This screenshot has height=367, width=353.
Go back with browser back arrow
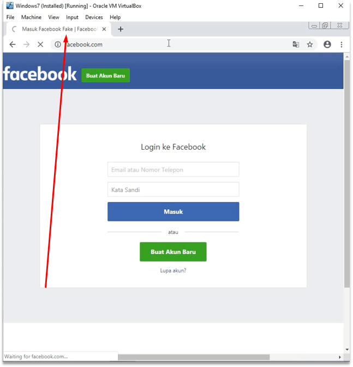coord(13,44)
